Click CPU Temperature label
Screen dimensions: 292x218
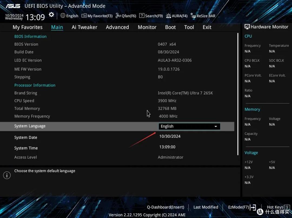(279, 46)
